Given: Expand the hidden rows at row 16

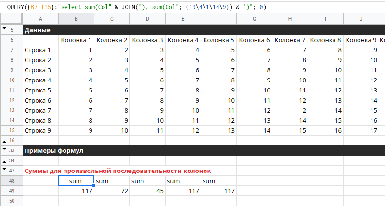Looking at the screenshot, I should (4, 142).
